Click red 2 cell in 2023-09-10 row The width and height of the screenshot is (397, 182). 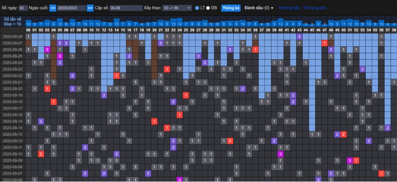(x=41, y=154)
